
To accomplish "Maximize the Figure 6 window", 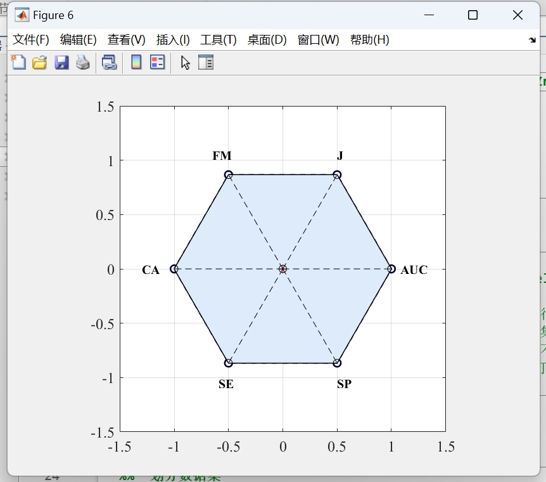I will point(473,15).
